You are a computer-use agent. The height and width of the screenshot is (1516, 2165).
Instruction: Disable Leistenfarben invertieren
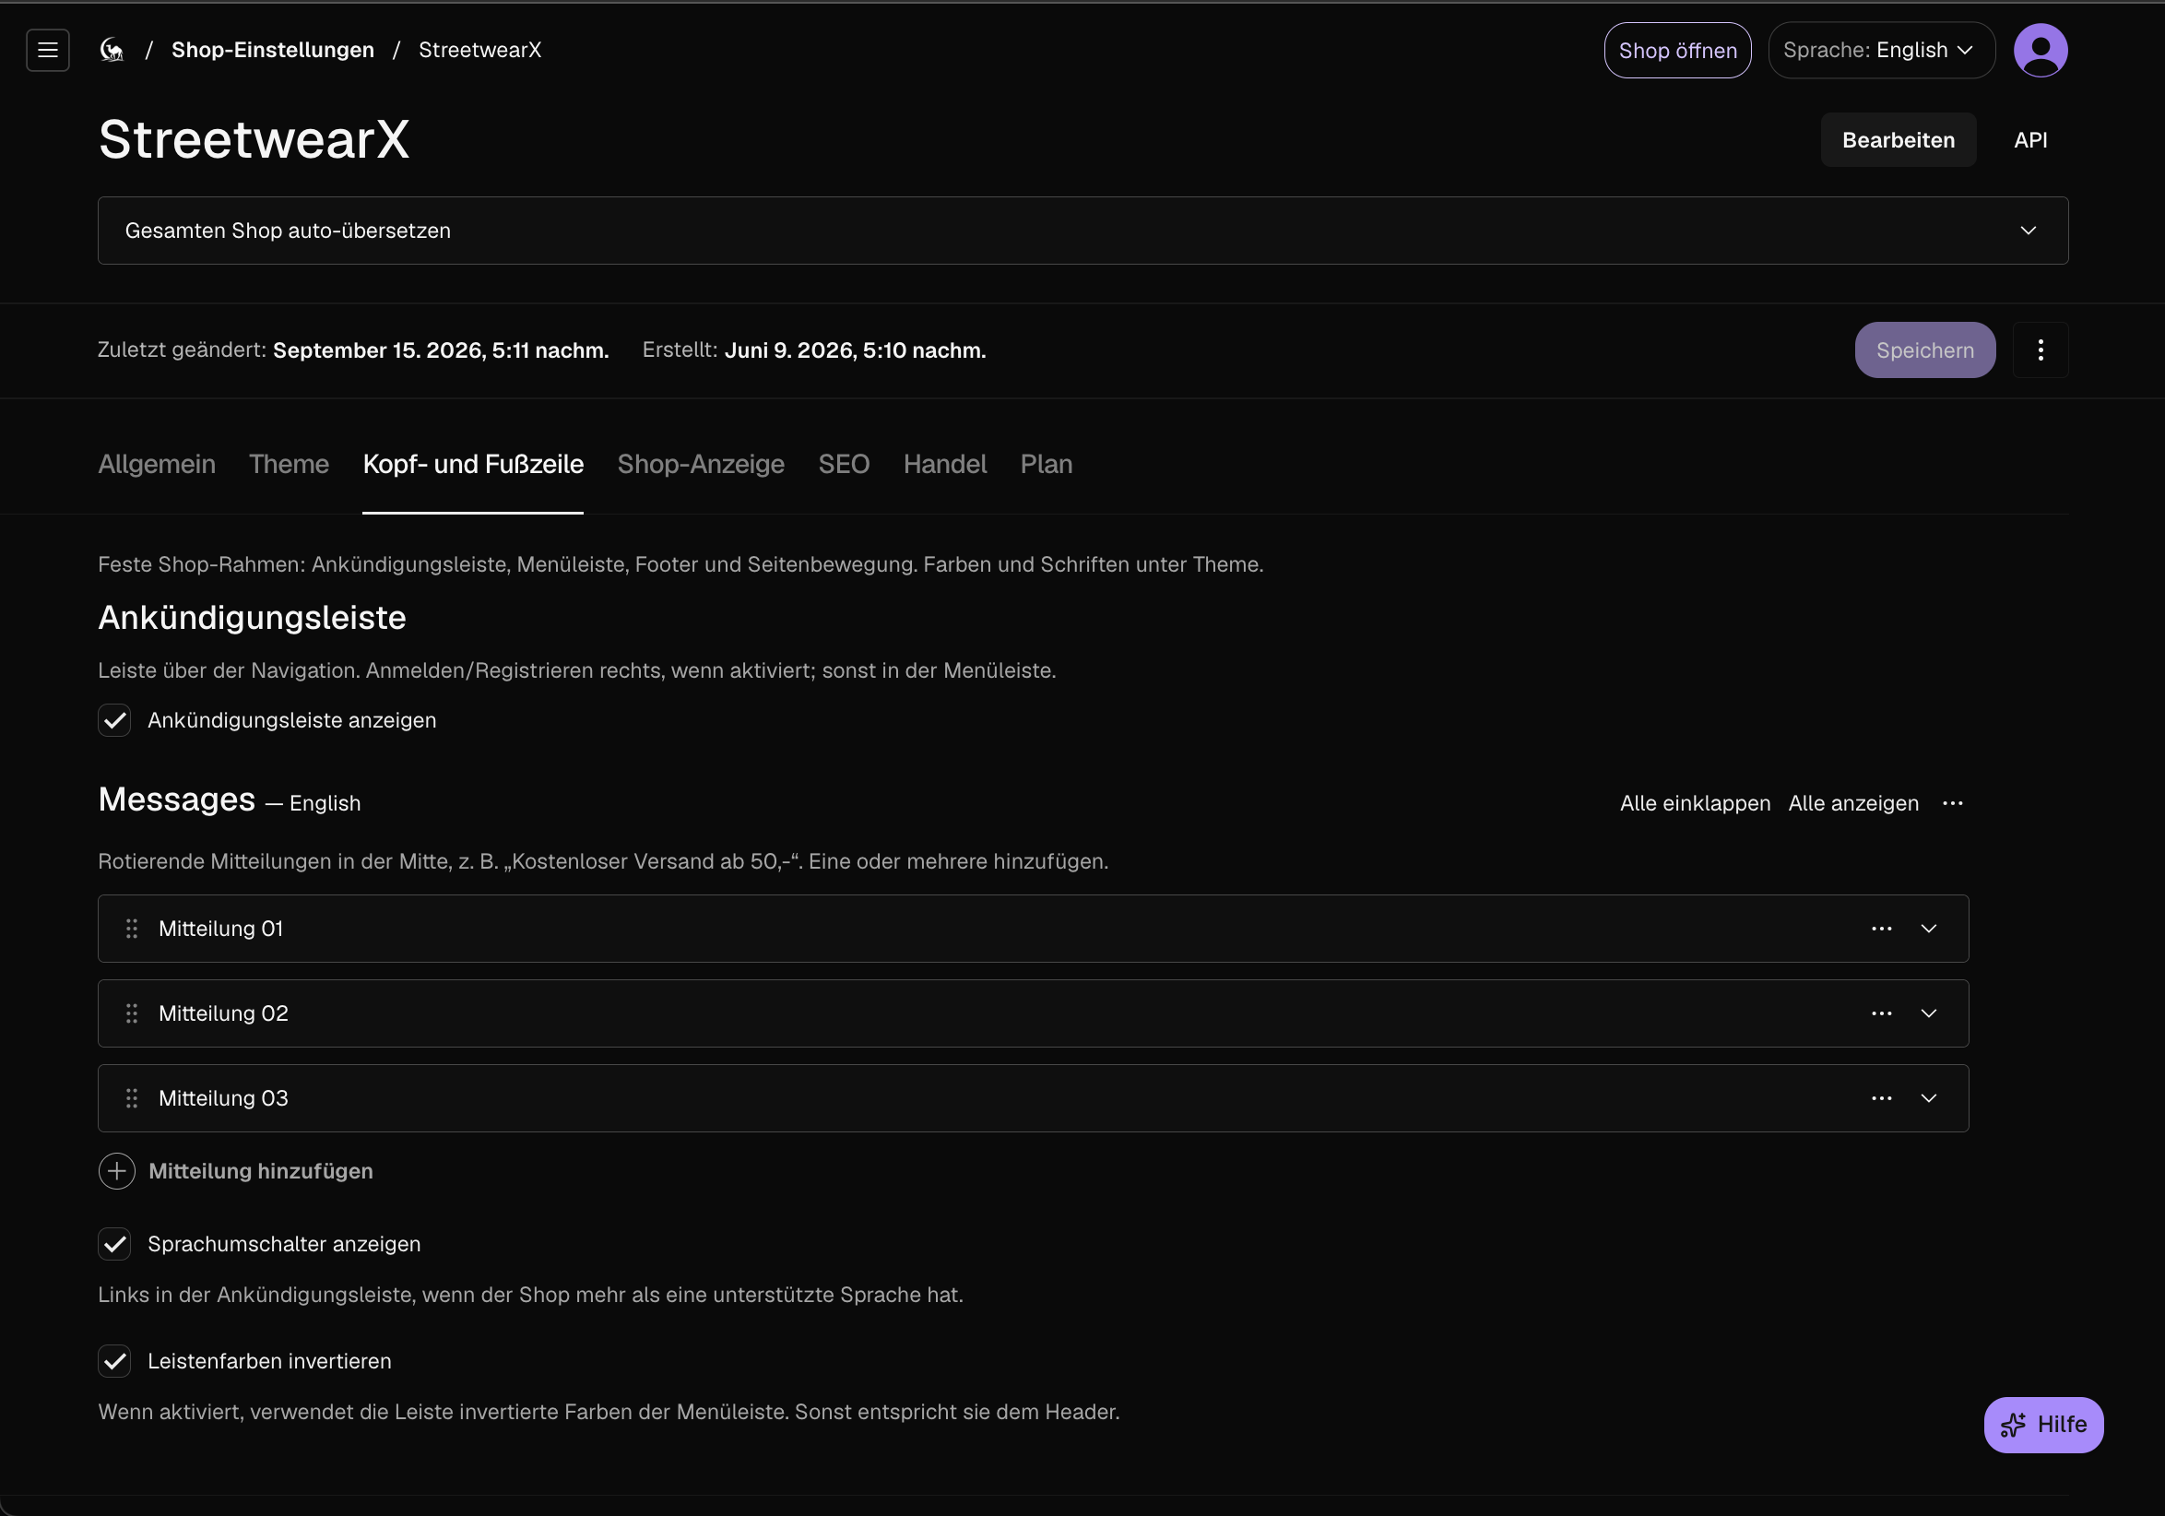(x=115, y=1361)
